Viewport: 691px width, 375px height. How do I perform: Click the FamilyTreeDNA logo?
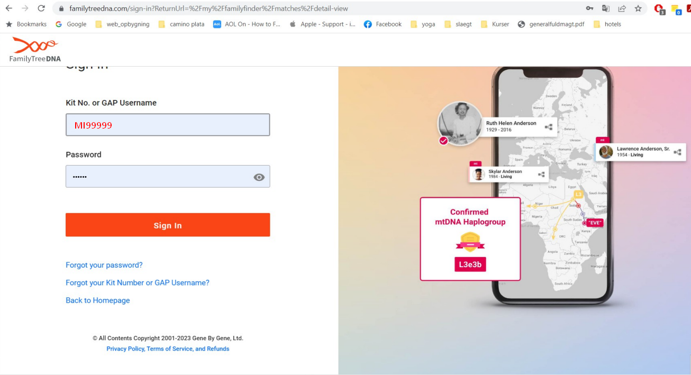[35, 50]
